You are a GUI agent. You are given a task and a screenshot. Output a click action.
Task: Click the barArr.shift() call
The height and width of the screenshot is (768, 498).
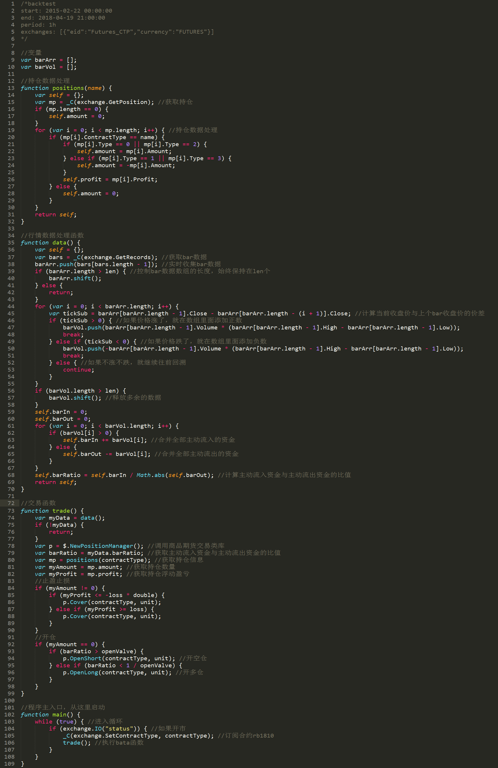[75, 278]
